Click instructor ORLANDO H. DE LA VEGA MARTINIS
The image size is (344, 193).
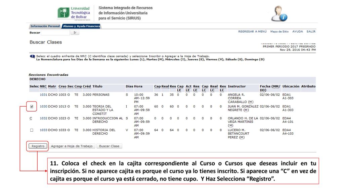click(x=243, y=122)
